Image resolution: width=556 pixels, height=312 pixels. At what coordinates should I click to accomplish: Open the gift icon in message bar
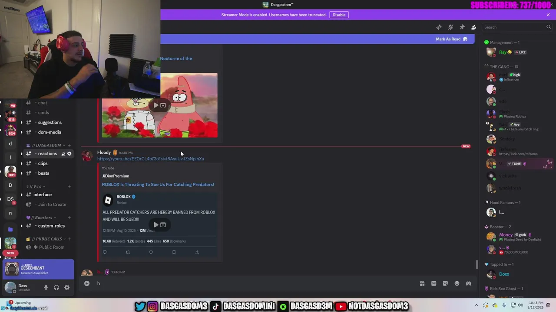coord(422,283)
